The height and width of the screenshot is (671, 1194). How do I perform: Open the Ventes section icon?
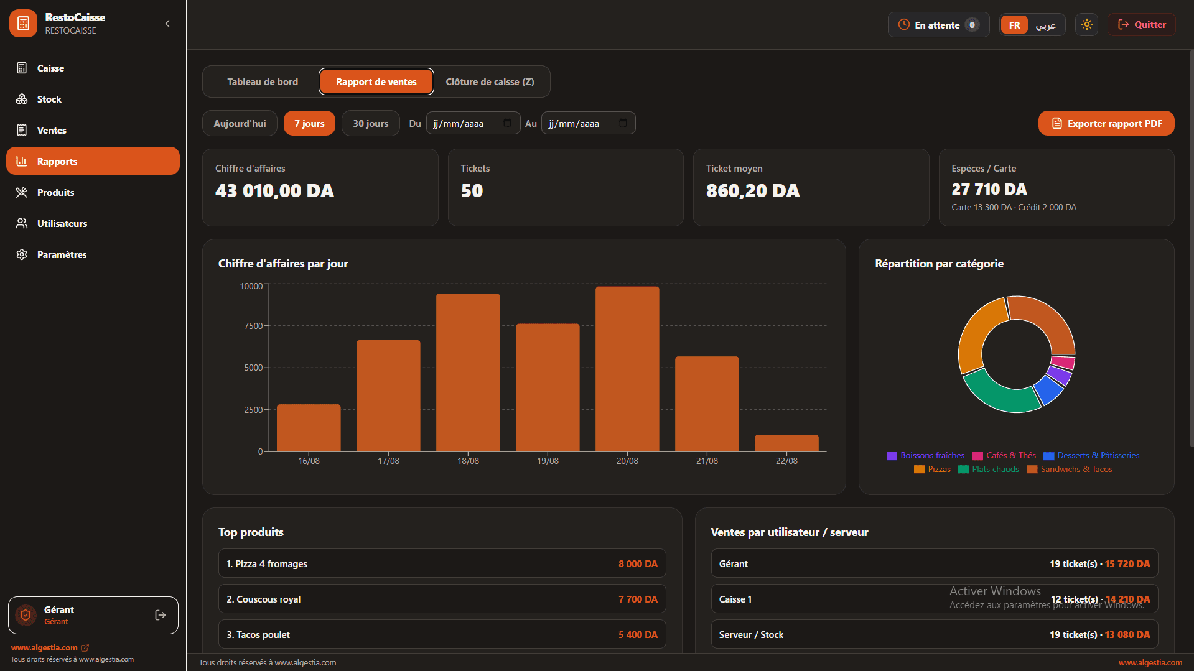point(22,130)
